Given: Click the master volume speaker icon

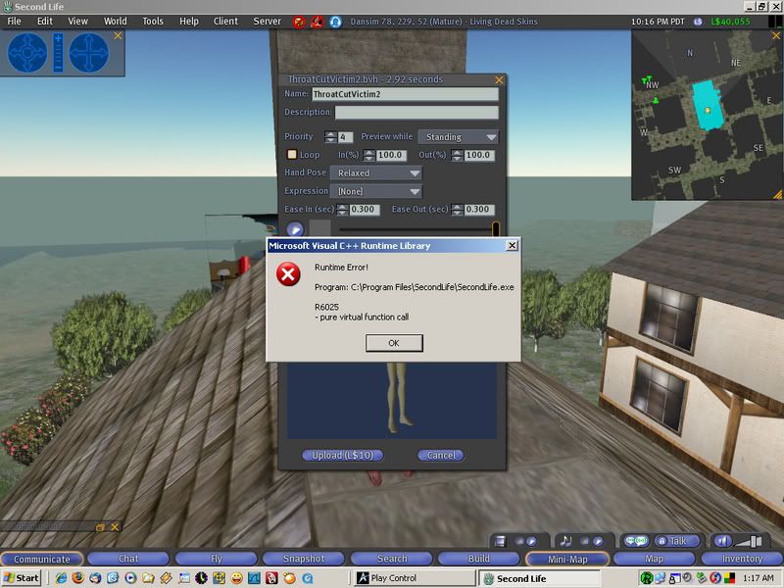Looking at the screenshot, I should tap(722, 541).
